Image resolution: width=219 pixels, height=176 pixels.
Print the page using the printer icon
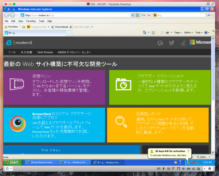167,32
